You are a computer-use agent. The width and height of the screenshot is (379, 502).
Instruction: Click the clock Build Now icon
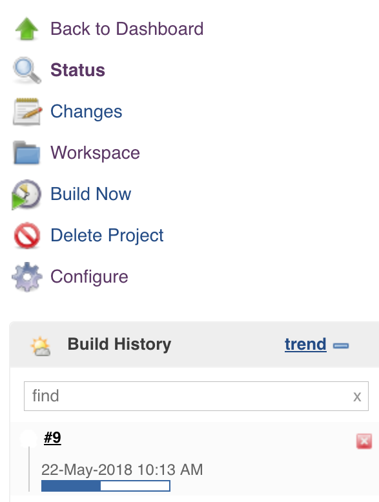(x=26, y=194)
